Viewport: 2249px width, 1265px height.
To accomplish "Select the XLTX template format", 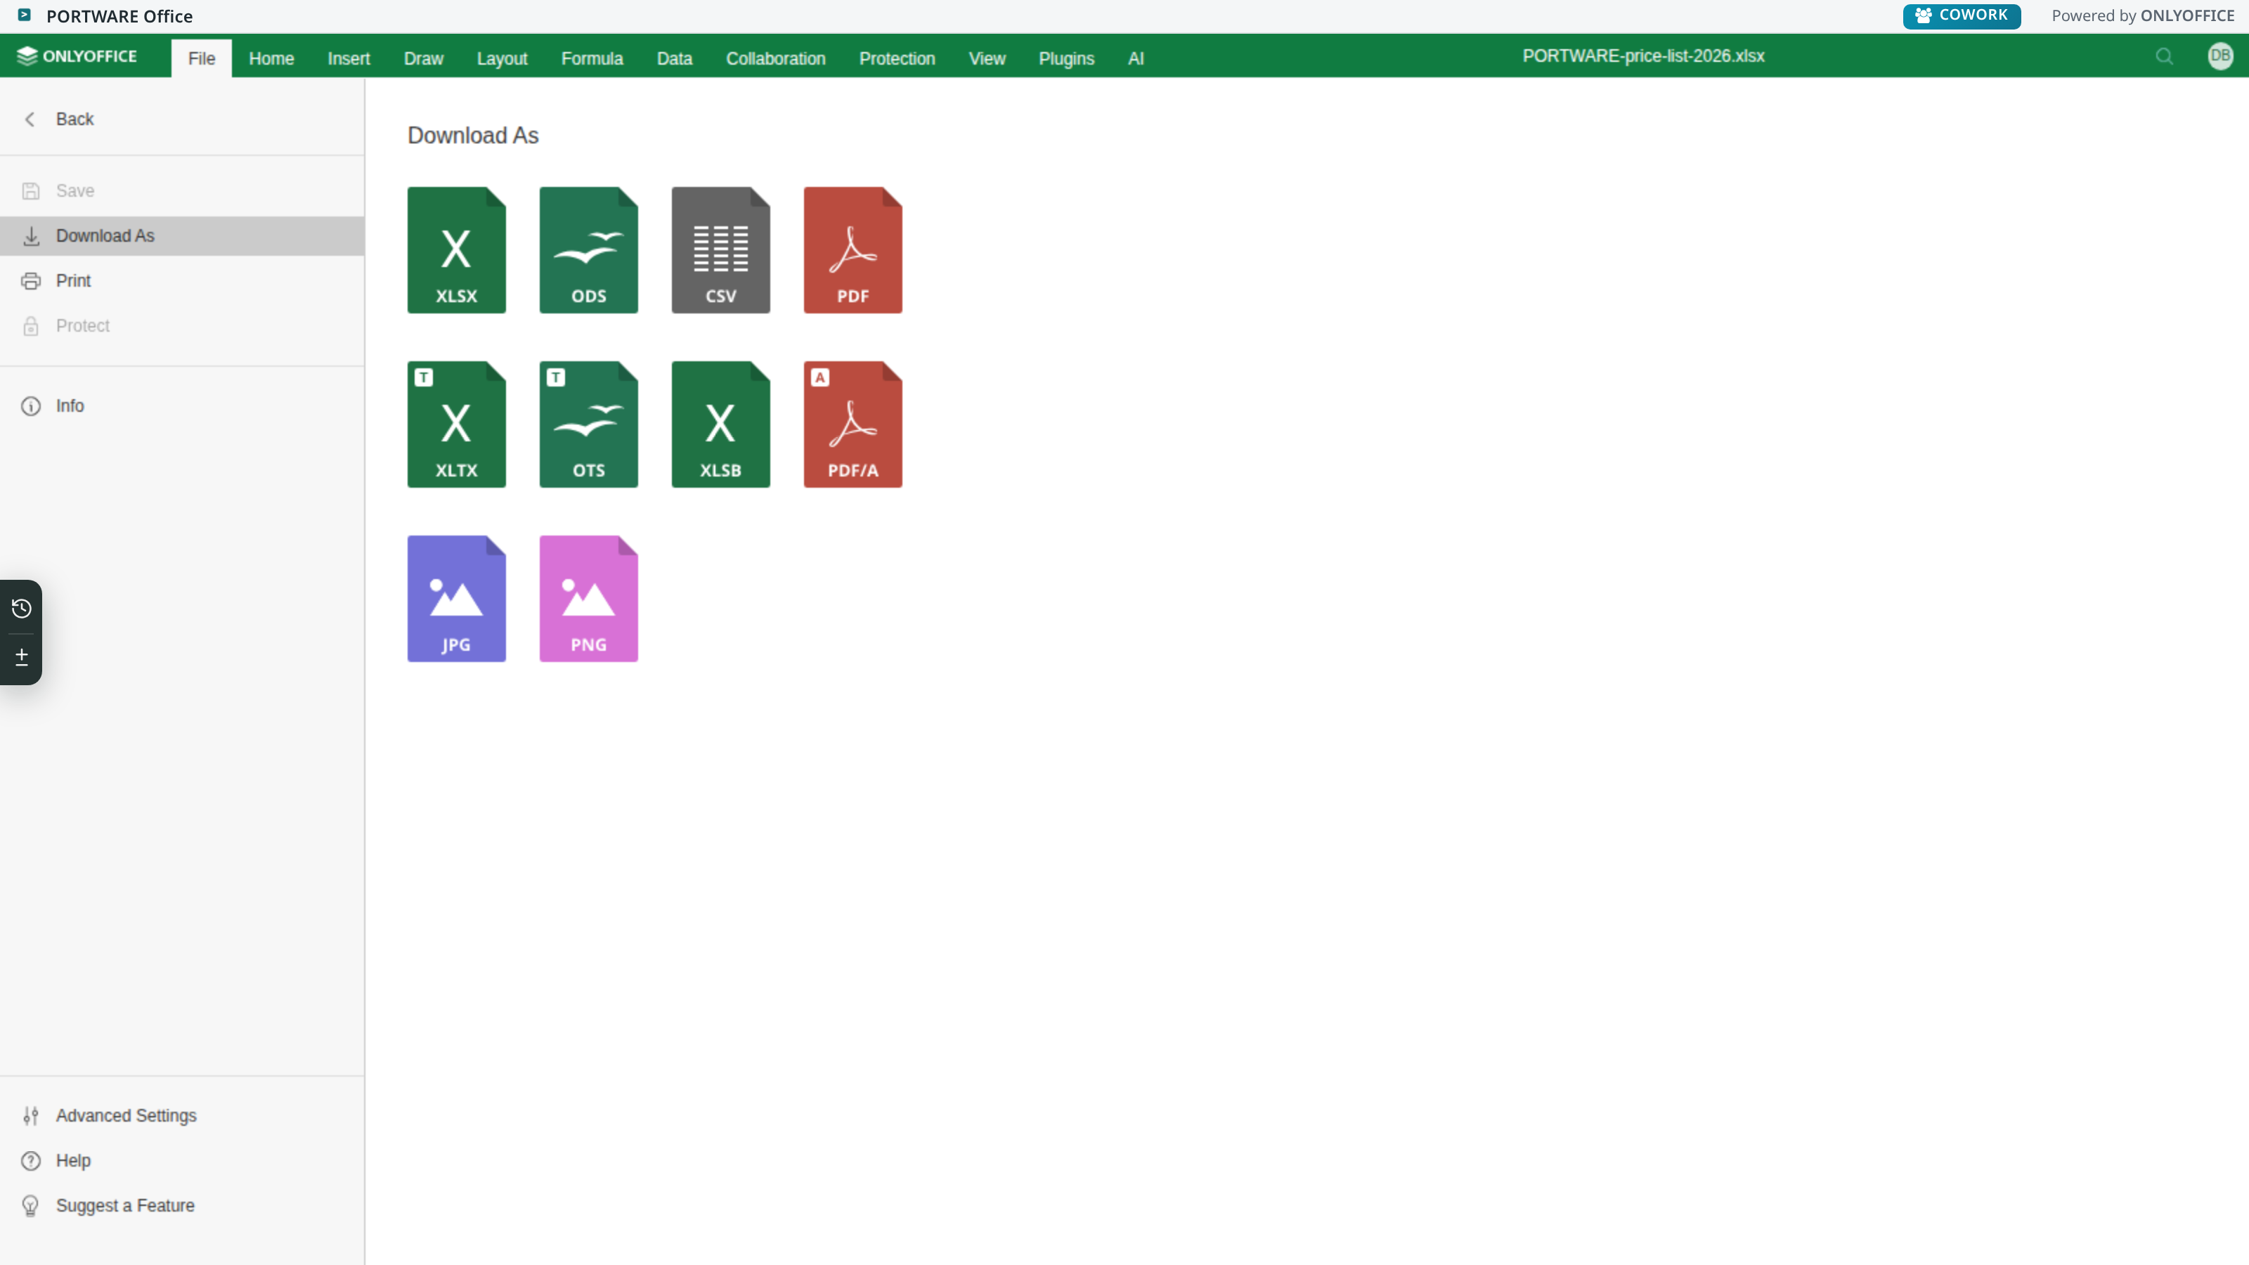I will (x=457, y=424).
